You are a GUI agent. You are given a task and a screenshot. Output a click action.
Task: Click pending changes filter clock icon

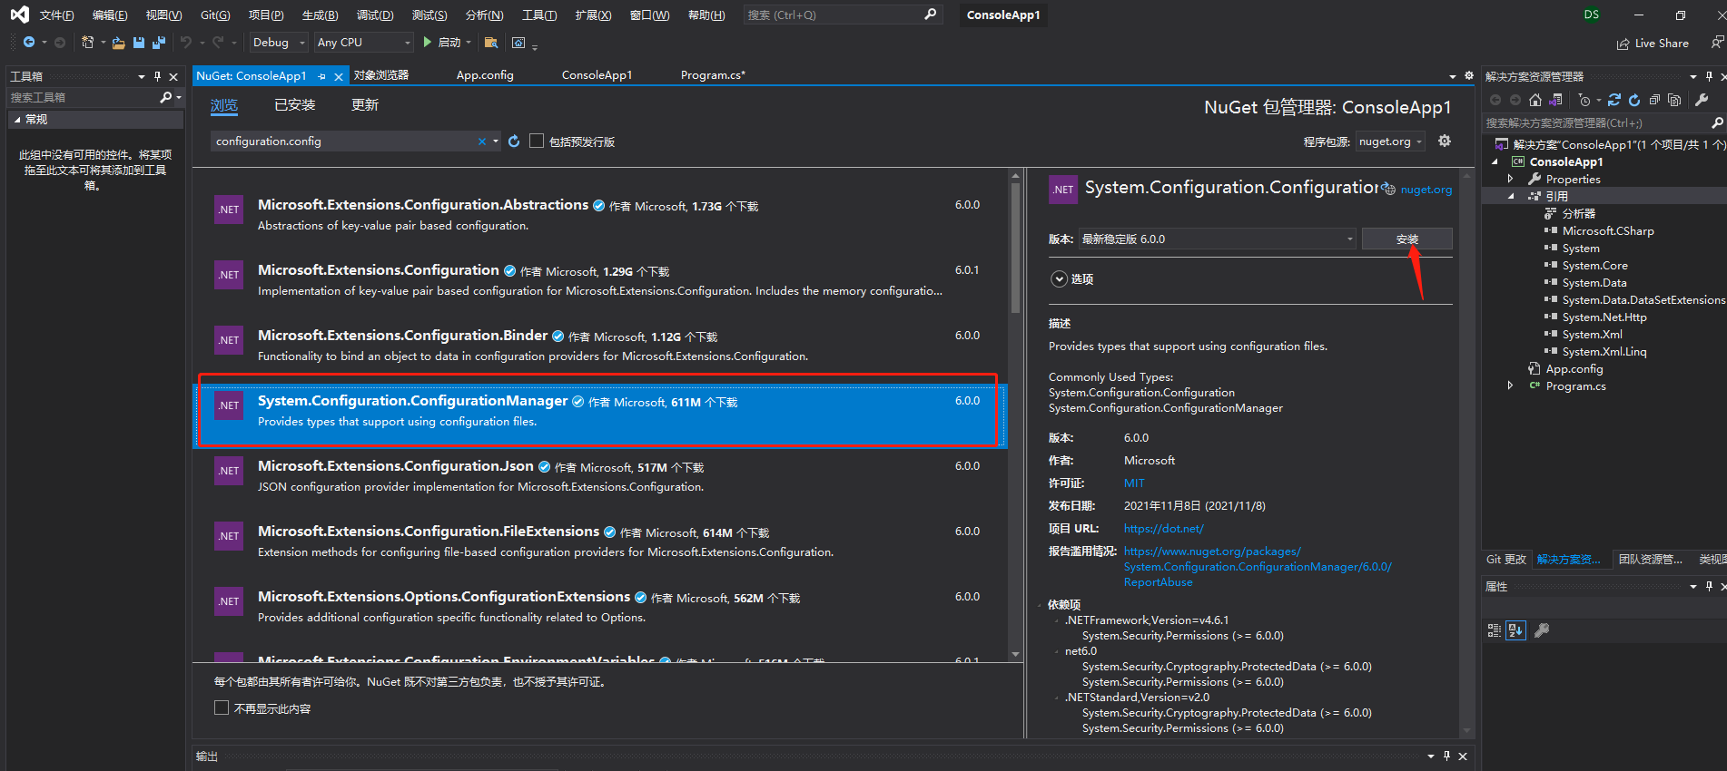pos(1584,100)
